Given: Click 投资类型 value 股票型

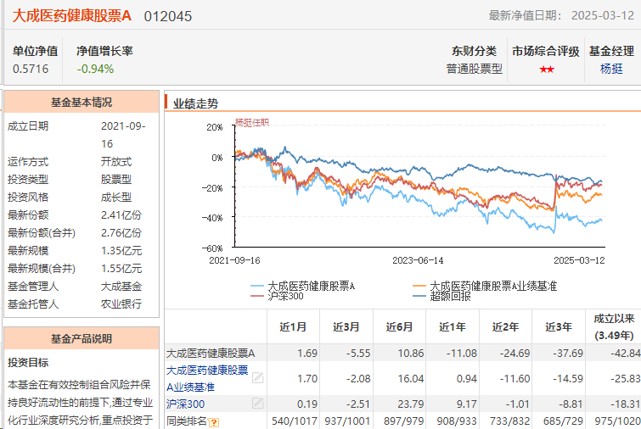Looking at the screenshot, I should click(116, 179).
